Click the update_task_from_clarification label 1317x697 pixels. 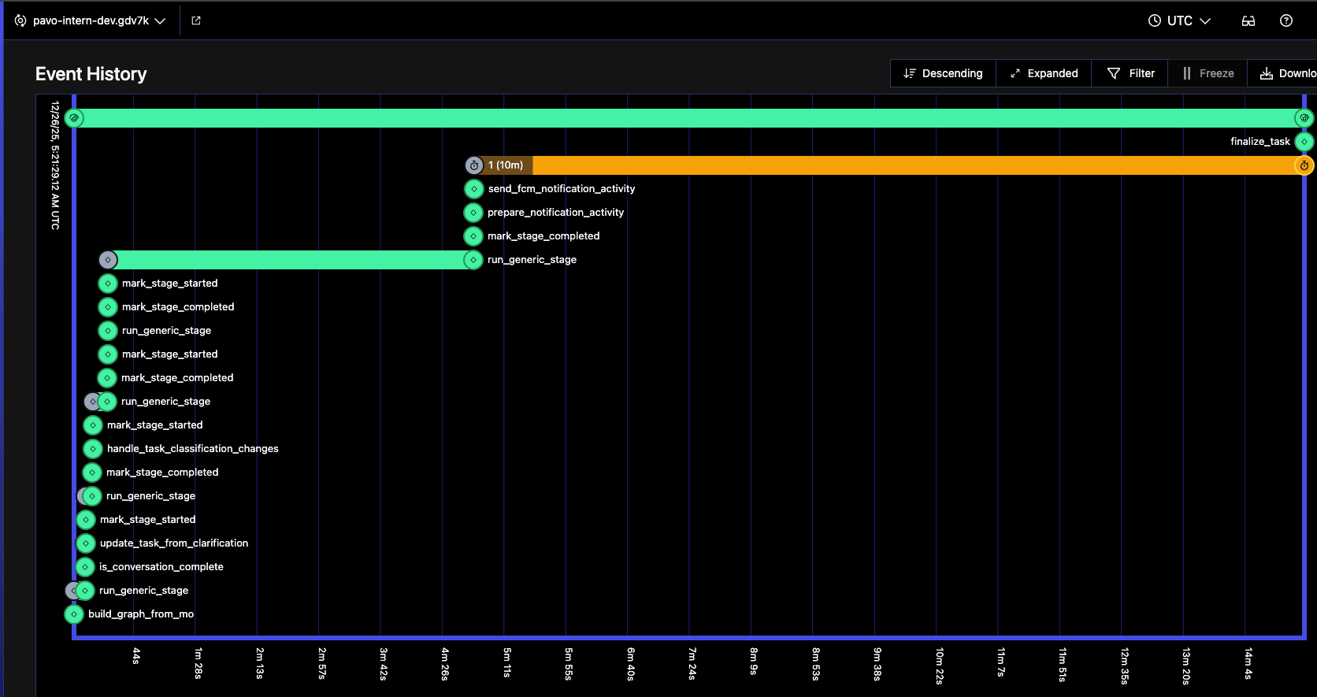[174, 543]
